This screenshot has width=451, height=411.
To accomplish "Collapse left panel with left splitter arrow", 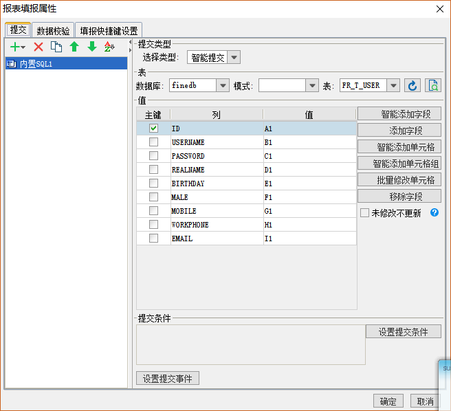I will pyautogui.click(x=130, y=43).
